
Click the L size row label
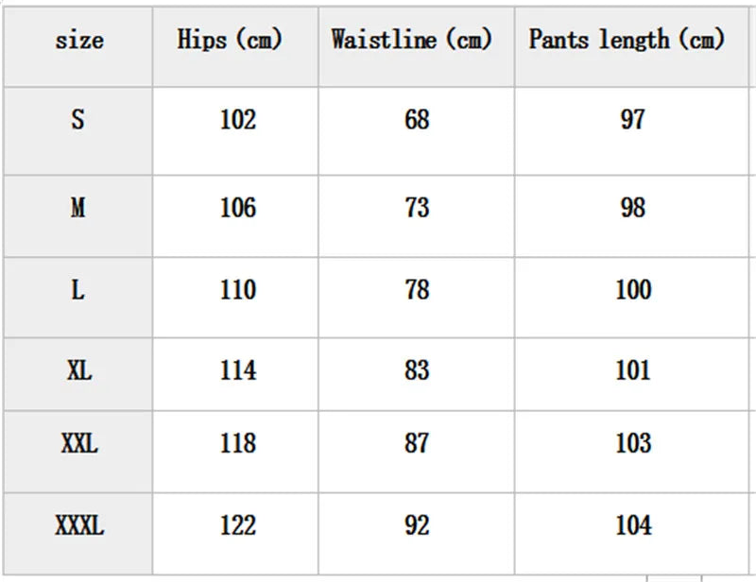78,290
